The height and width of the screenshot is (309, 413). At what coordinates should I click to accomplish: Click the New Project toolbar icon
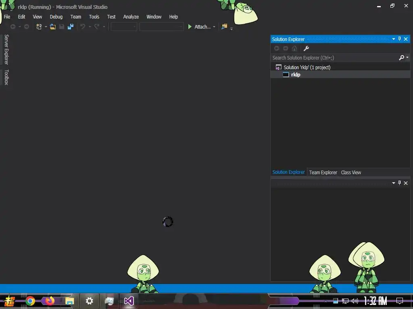tap(39, 27)
